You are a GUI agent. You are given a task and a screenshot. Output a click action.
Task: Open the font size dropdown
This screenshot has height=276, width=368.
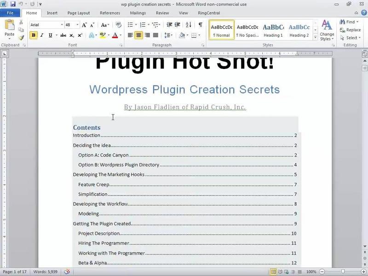tap(77, 25)
